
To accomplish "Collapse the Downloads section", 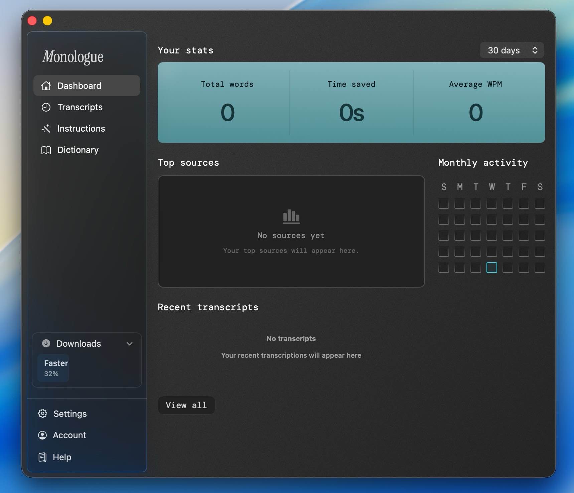I will click(130, 343).
